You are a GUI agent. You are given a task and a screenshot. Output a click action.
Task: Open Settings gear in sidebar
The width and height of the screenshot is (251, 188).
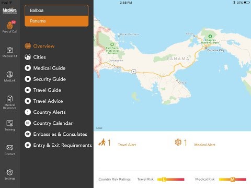tap(10, 174)
